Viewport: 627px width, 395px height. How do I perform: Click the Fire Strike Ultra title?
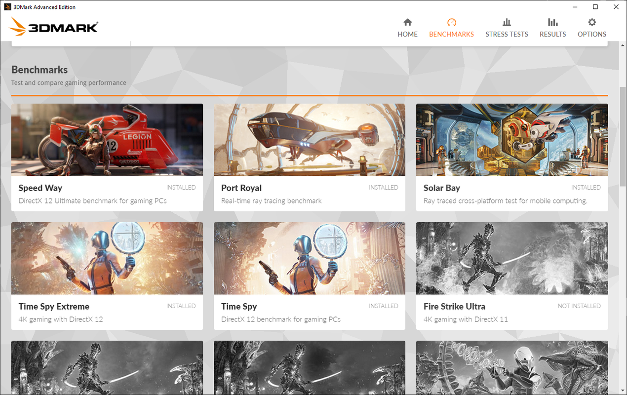(454, 307)
